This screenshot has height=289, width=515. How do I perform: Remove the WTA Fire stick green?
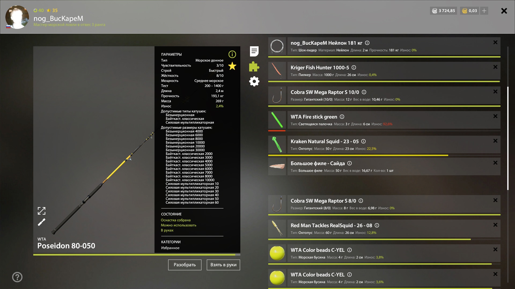click(495, 116)
